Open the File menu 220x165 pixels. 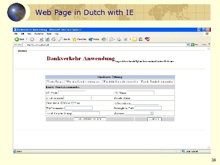click(16, 34)
